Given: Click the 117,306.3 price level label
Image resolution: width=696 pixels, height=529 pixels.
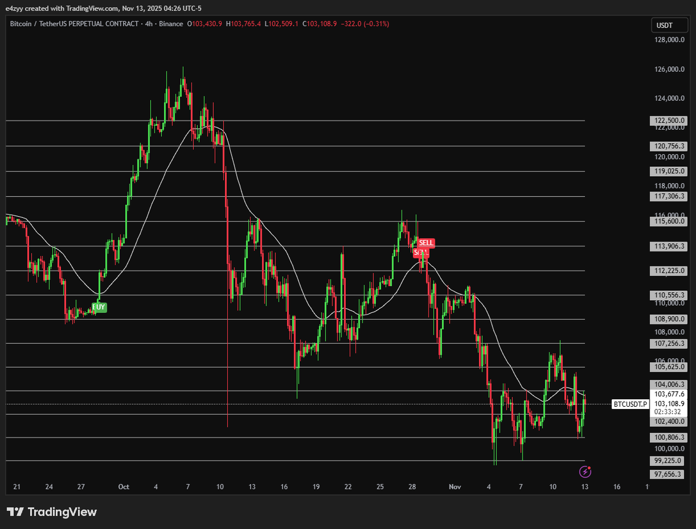Looking at the screenshot, I should (x=669, y=196).
